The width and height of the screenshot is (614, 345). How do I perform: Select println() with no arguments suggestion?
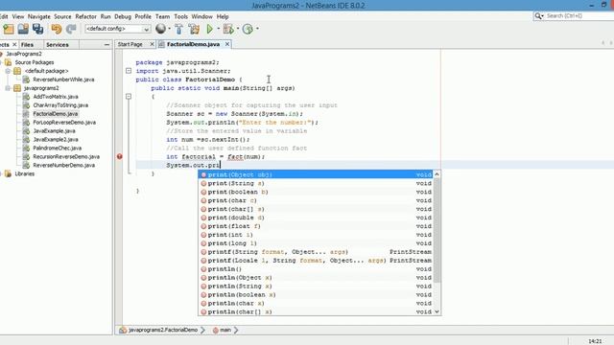316,269
